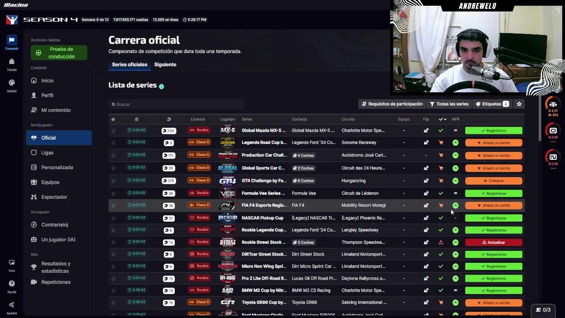Click the info icon next to Lista de series

[x=161, y=86]
